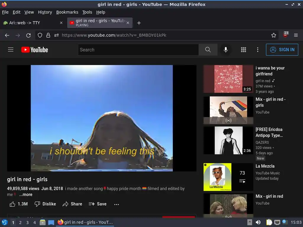Switch to workspace 4 in the taskbar

pyautogui.click(x=35, y=223)
